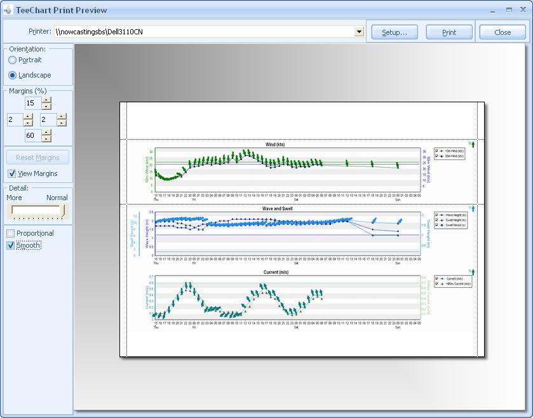Open the Printer dropdown arrow
Viewport: 533px width, 418px height.
359,32
